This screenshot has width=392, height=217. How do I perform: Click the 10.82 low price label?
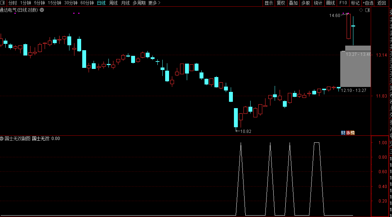(x=246, y=131)
